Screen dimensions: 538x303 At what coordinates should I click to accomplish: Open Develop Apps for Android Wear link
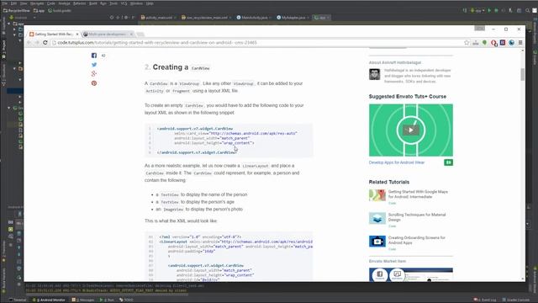pyautogui.click(x=397, y=162)
